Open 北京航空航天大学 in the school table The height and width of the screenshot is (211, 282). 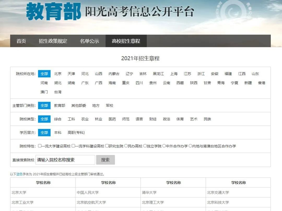[x=91, y=202]
